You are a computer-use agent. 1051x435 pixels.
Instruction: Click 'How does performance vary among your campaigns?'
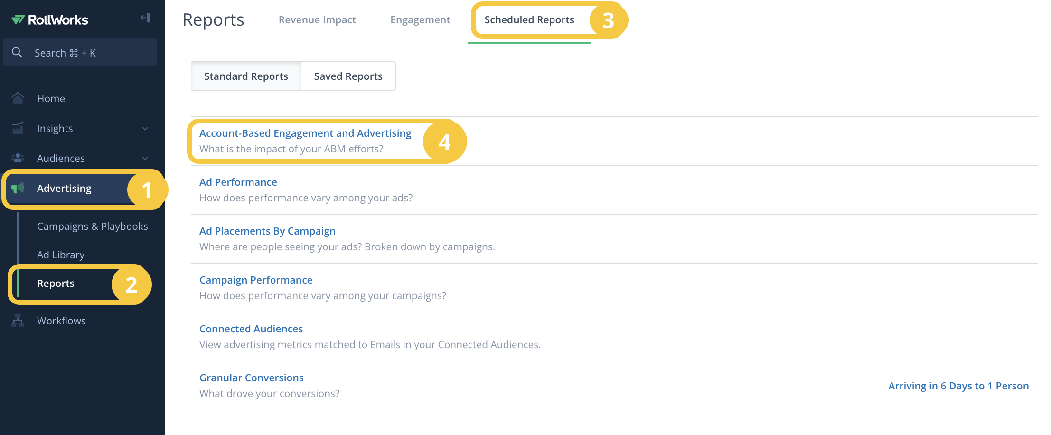coord(323,295)
